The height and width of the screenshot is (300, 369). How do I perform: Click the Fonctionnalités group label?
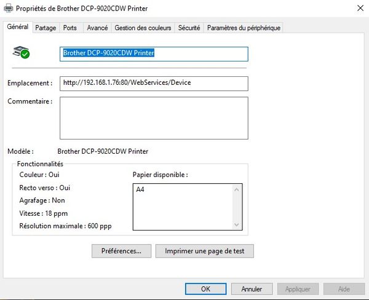pyautogui.click(x=40, y=164)
